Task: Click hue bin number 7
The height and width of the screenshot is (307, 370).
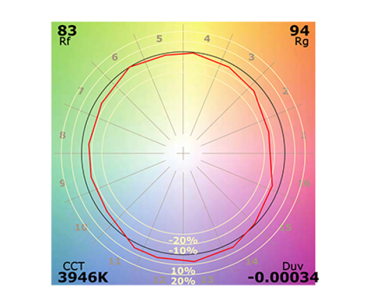Action: [x=81, y=91]
